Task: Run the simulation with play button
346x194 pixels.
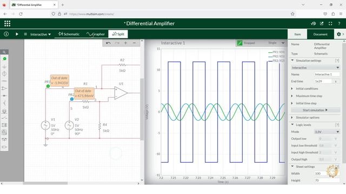Action: [17, 34]
